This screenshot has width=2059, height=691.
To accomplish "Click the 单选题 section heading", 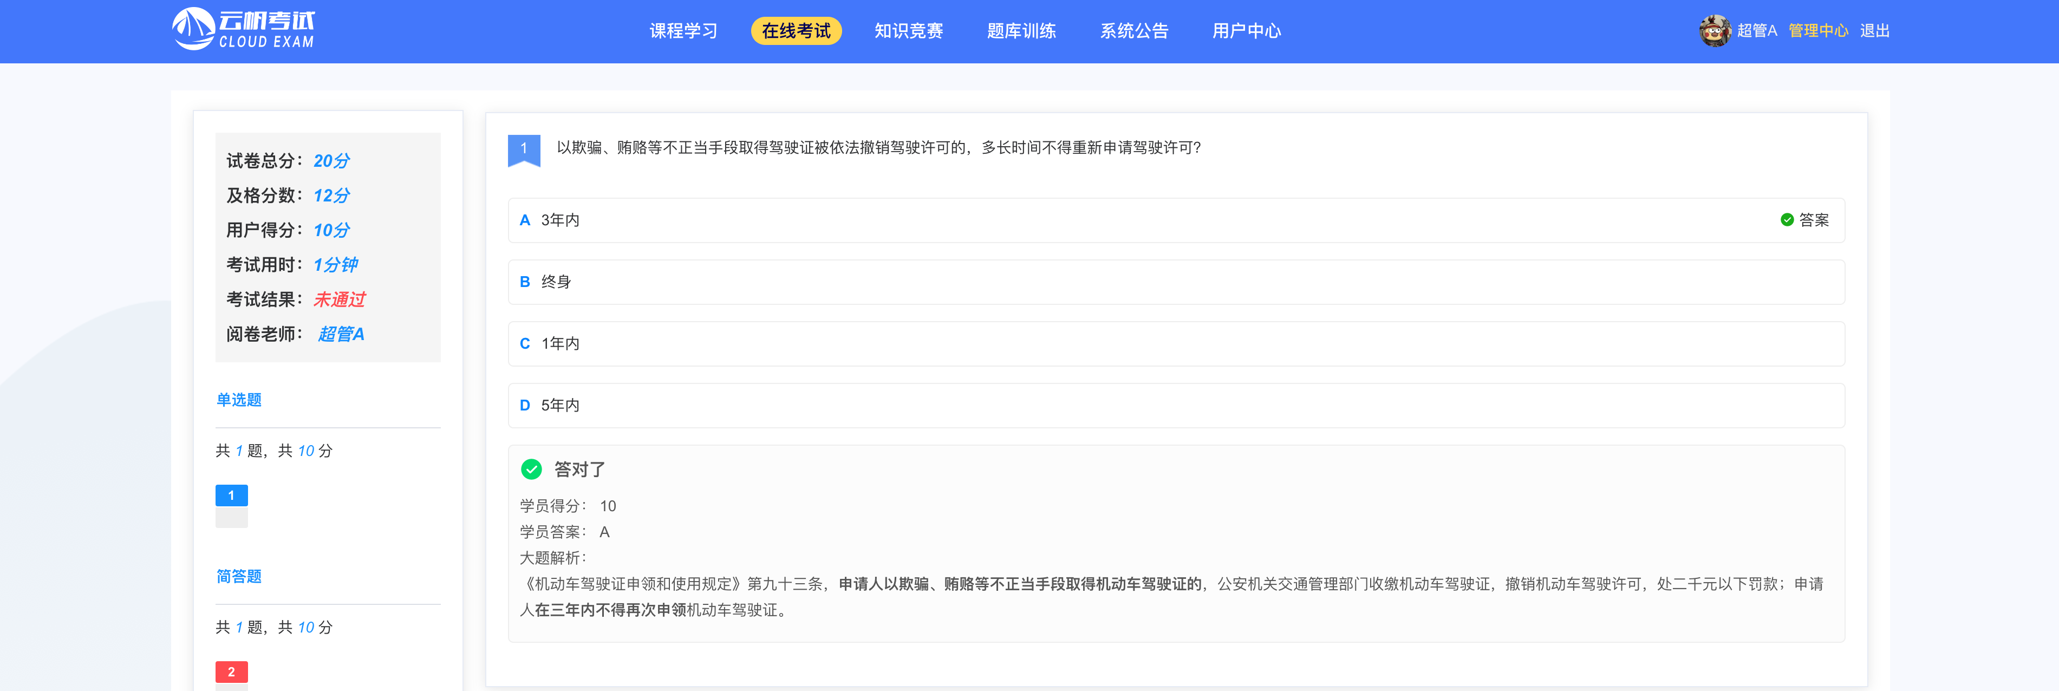I will (x=239, y=400).
